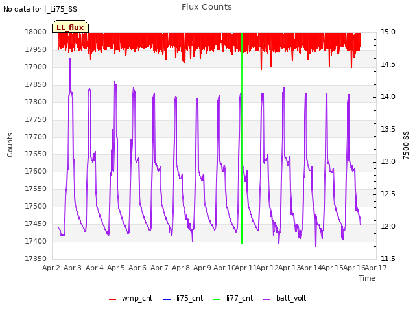415x311 pixels.
Task: Click the 17950 left axis value
Action: click(36, 49)
